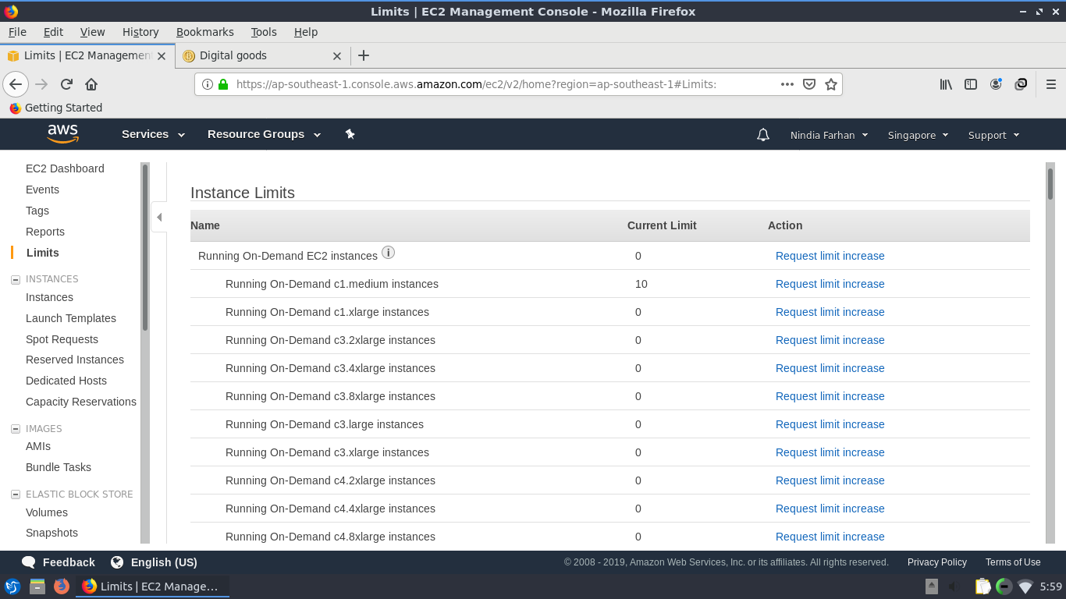Show info for Running On-Demand EC2 instances
The height and width of the screenshot is (599, 1066).
tap(388, 253)
